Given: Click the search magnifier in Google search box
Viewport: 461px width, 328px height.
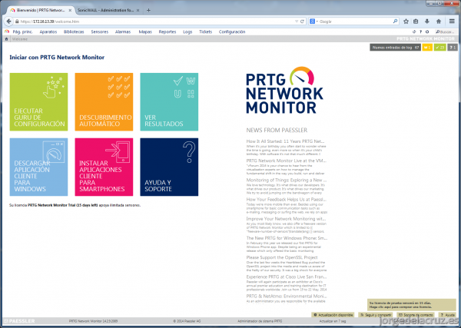Looking at the screenshot, I should point(395,22).
